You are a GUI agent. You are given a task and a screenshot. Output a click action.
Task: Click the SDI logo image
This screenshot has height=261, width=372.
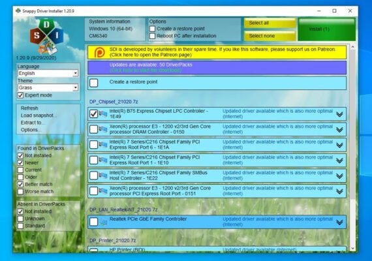pyautogui.click(x=46, y=36)
